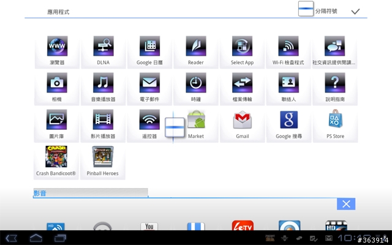Viewport: 392px width, 245px height.
Task: Open the recent apps button
Action: click(60, 238)
